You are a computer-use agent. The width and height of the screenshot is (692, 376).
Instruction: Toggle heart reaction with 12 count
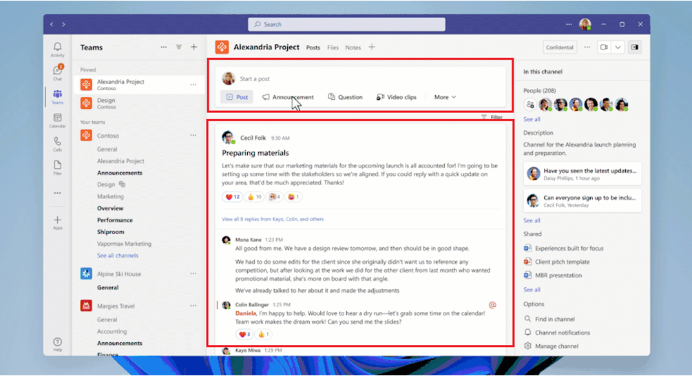click(x=232, y=197)
